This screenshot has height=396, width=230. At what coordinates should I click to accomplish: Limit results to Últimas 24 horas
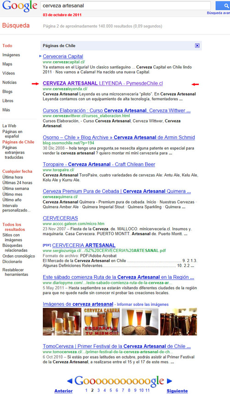[17, 183]
